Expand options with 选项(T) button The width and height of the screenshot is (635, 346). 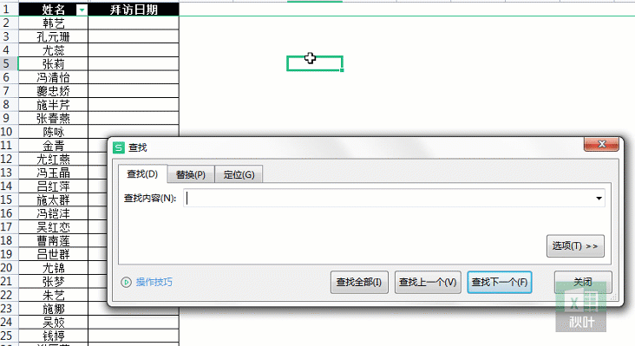[x=575, y=246]
